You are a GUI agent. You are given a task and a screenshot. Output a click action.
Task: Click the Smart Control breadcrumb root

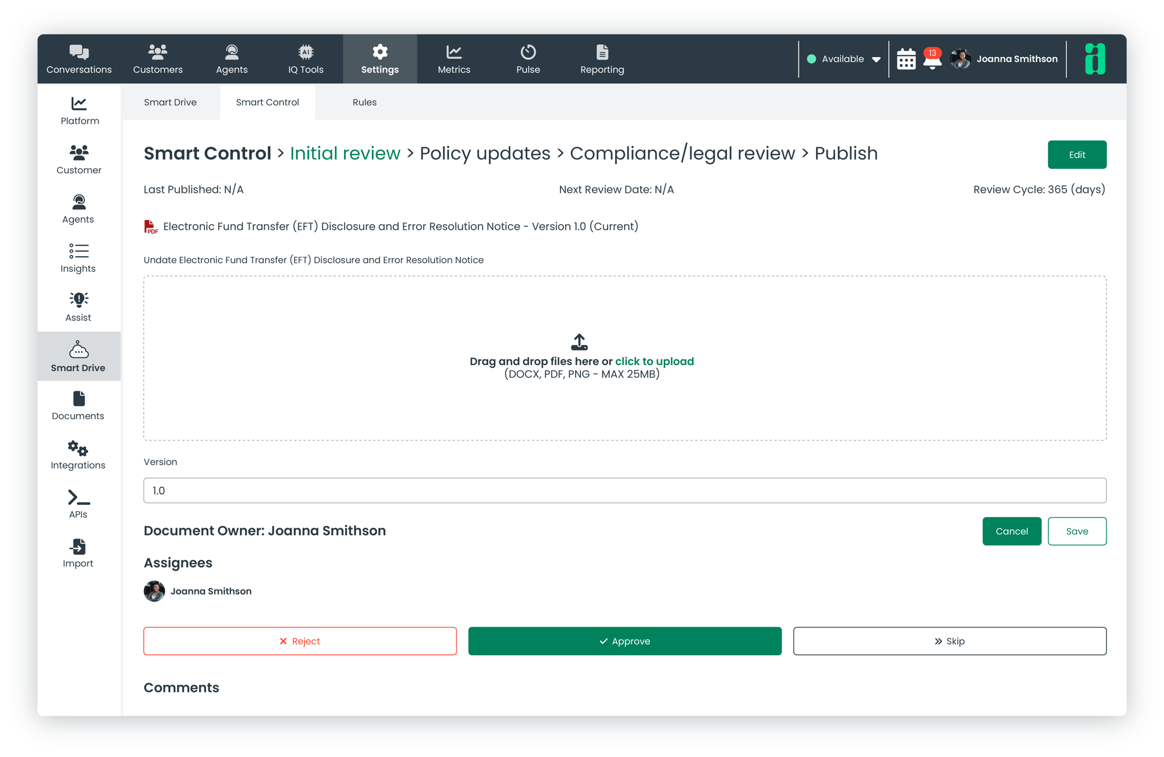[207, 153]
